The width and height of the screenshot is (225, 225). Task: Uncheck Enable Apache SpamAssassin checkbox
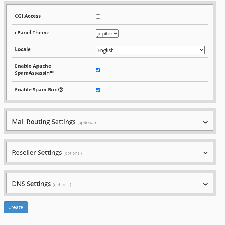click(98, 70)
